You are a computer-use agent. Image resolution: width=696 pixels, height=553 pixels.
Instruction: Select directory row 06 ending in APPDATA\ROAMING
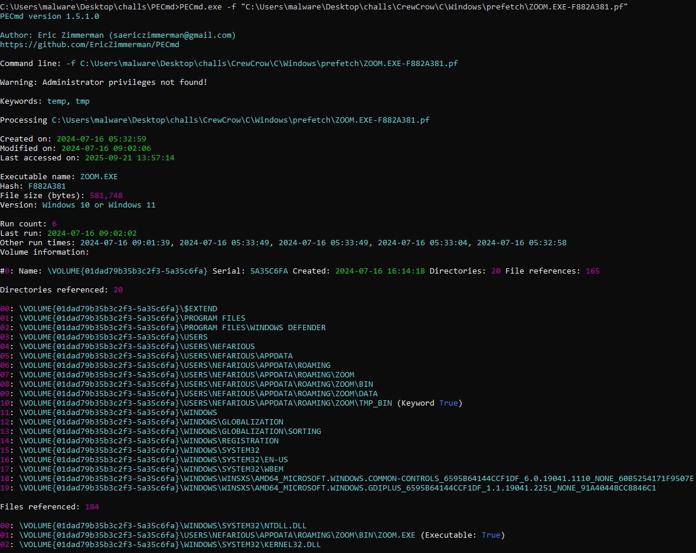click(x=165, y=366)
